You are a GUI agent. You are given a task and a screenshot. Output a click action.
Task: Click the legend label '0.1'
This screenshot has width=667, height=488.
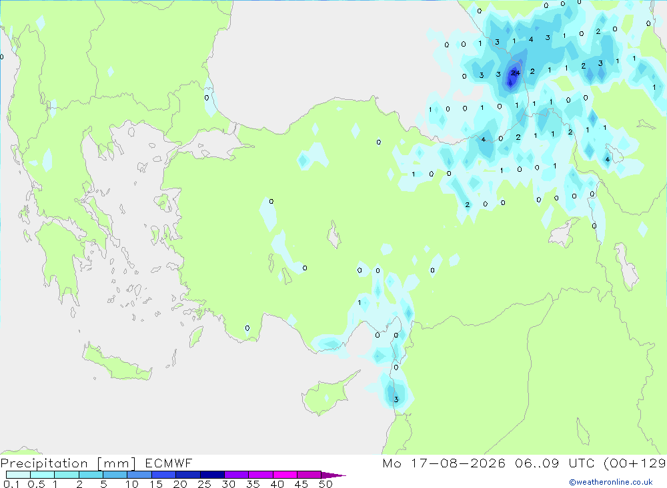(11, 484)
